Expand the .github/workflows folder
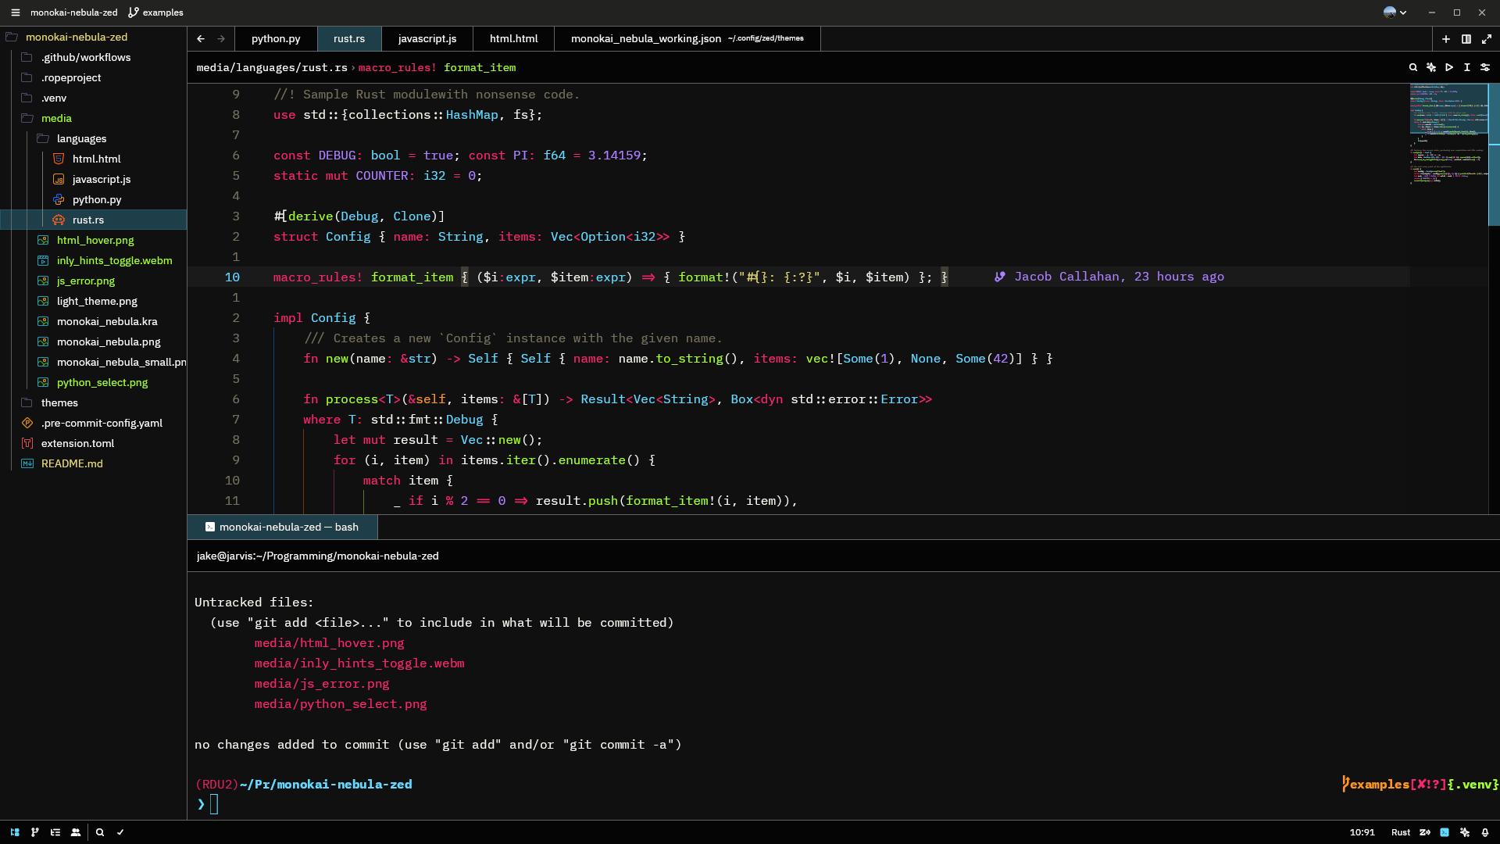This screenshot has width=1500, height=844. coord(94,57)
